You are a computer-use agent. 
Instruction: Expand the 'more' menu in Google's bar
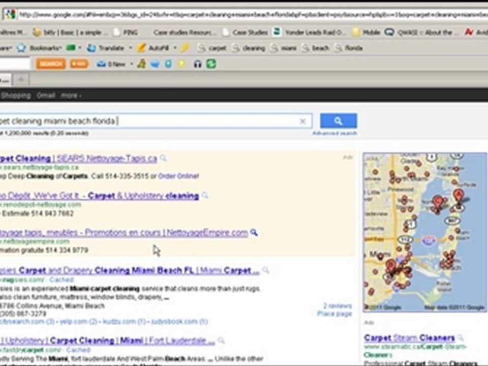71,96
